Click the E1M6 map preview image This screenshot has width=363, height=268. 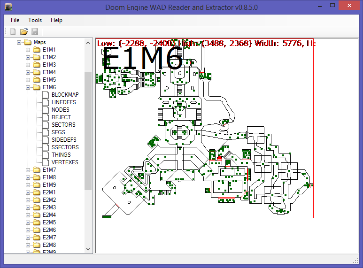(x=205, y=128)
